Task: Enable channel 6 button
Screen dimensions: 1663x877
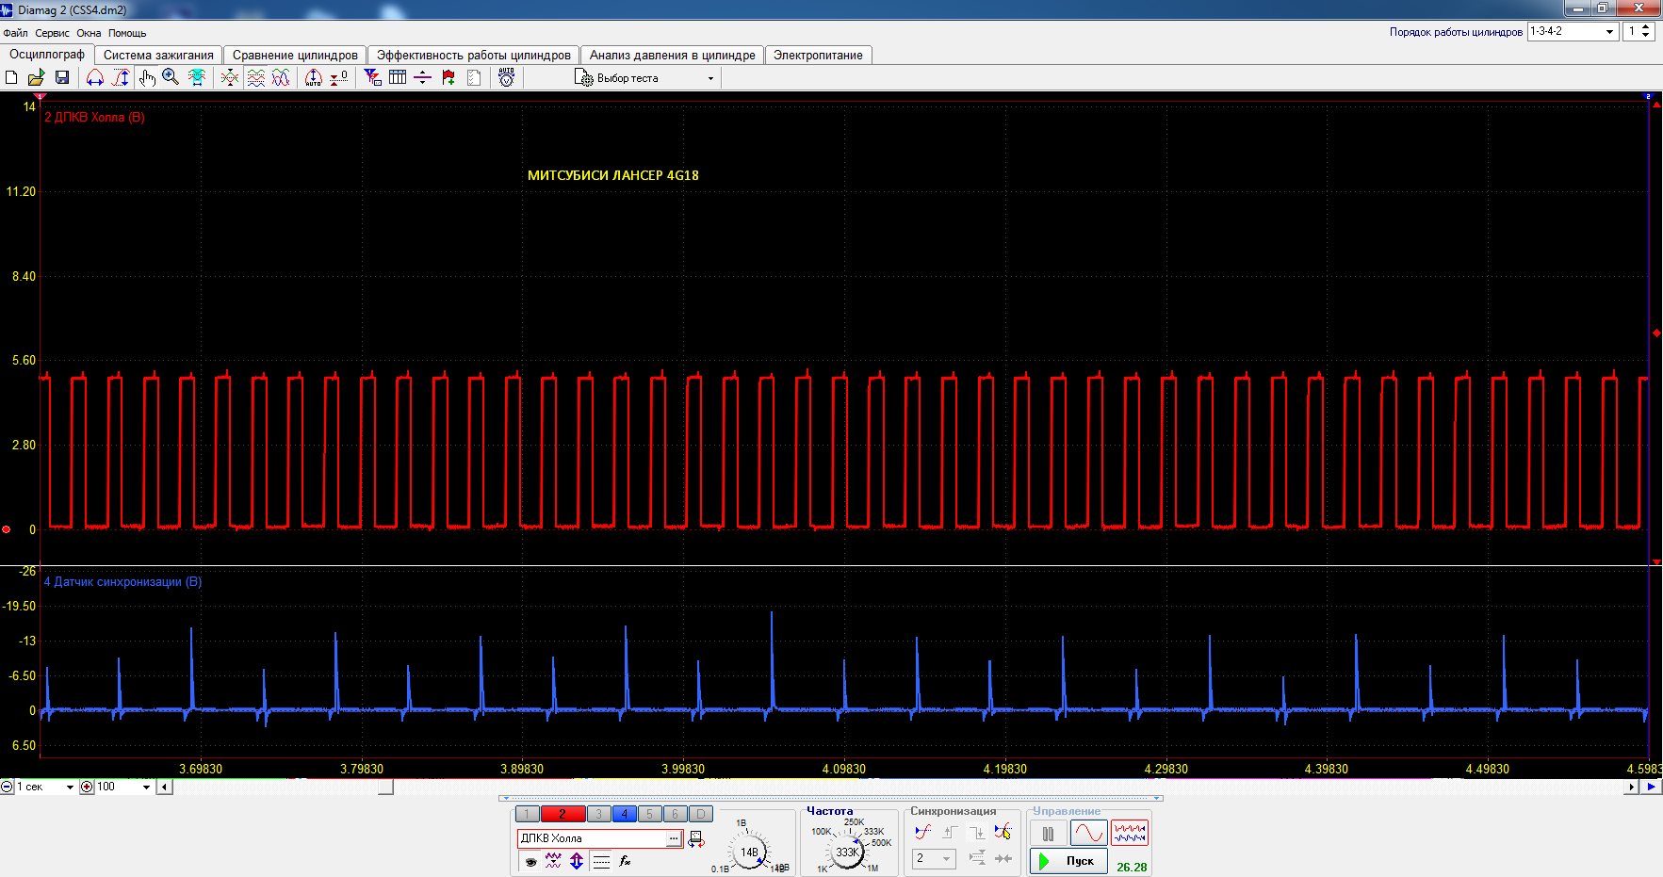Action: click(675, 814)
